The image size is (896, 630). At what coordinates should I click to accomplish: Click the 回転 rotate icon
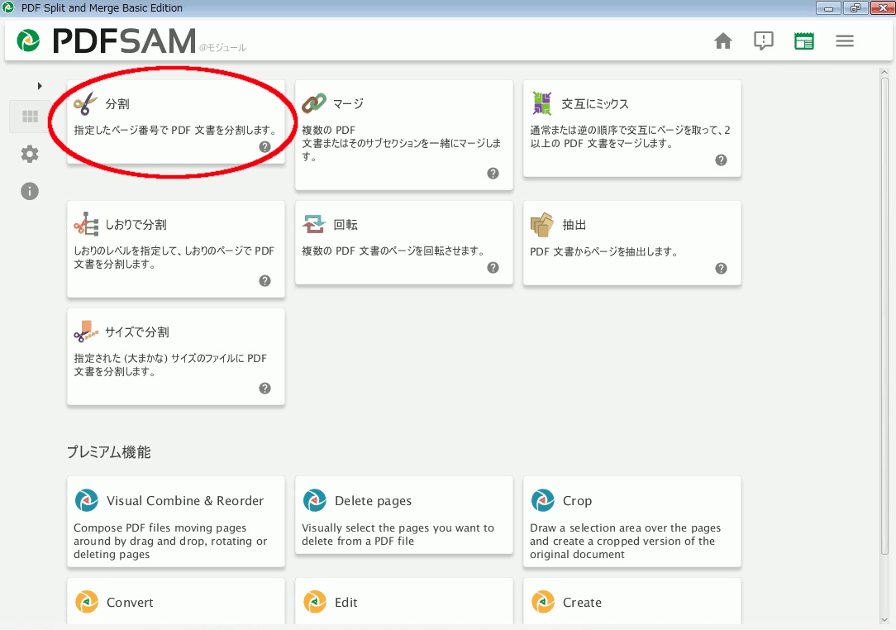click(314, 224)
